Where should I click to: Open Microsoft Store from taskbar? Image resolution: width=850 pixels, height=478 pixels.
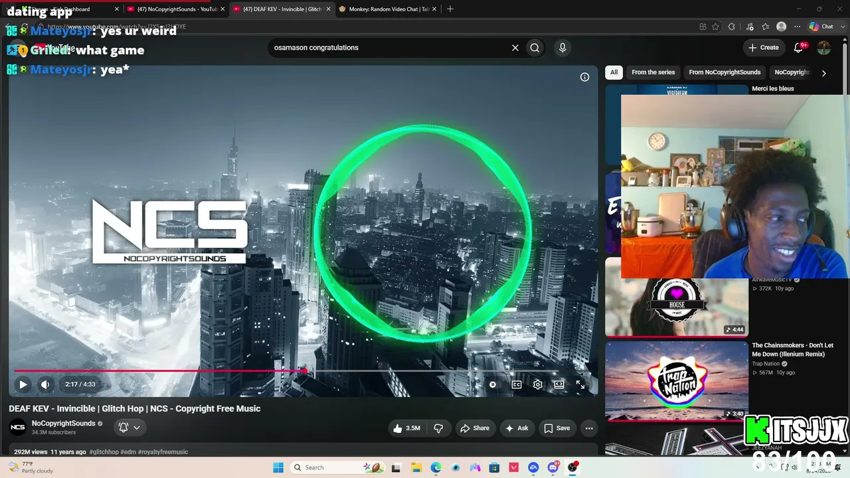[494, 467]
